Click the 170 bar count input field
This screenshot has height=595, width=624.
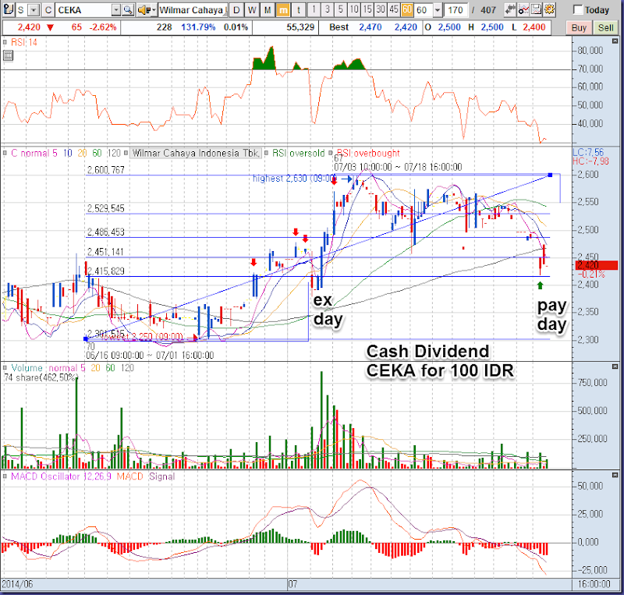click(456, 9)
